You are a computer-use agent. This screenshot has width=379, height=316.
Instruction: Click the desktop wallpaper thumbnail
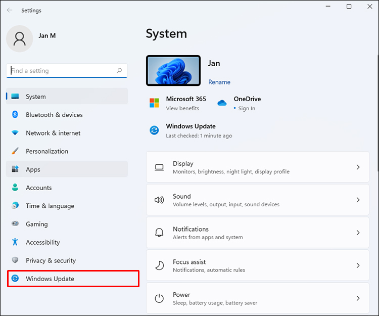tap(173, 71)
